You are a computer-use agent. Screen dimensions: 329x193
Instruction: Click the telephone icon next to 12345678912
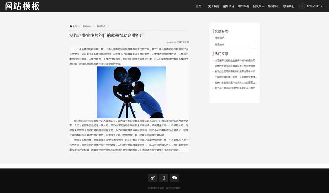pos(302,6)
